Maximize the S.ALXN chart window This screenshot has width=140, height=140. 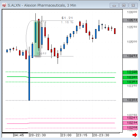click(124, 5)
